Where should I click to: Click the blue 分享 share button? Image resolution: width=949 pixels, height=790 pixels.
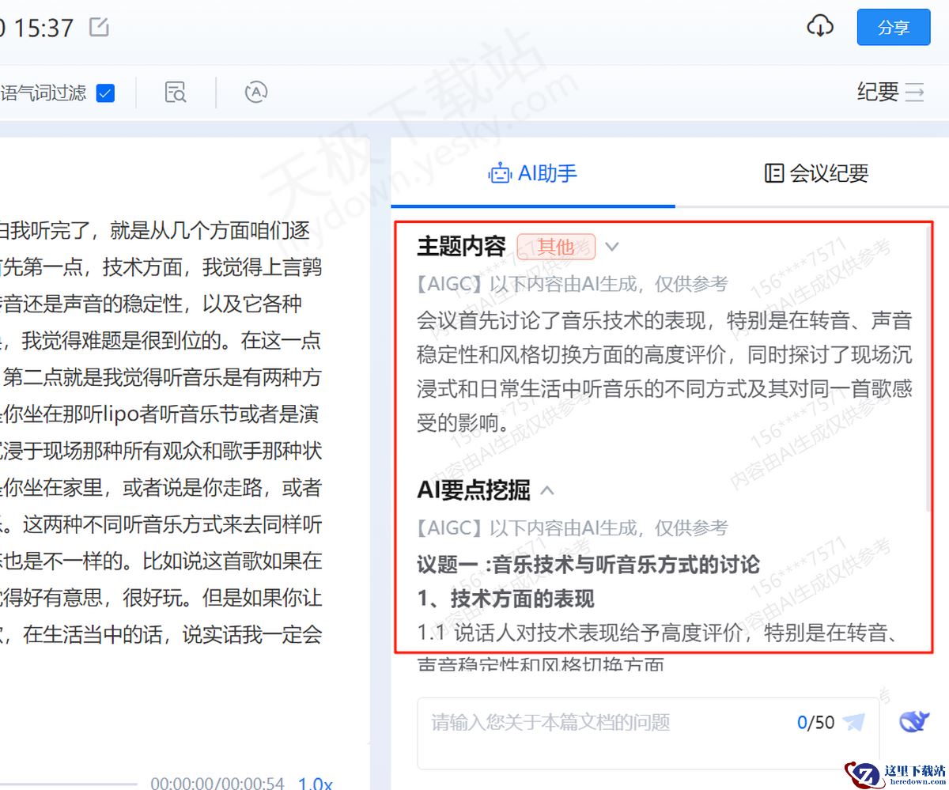893,26
